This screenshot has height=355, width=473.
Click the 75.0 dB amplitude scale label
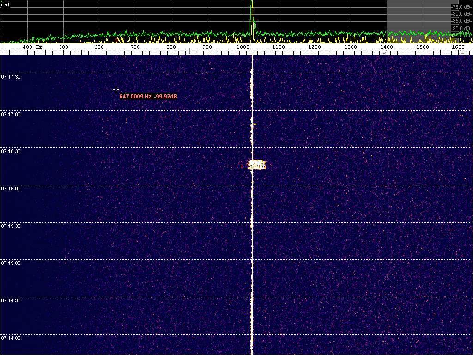click(x=461, y=7)
